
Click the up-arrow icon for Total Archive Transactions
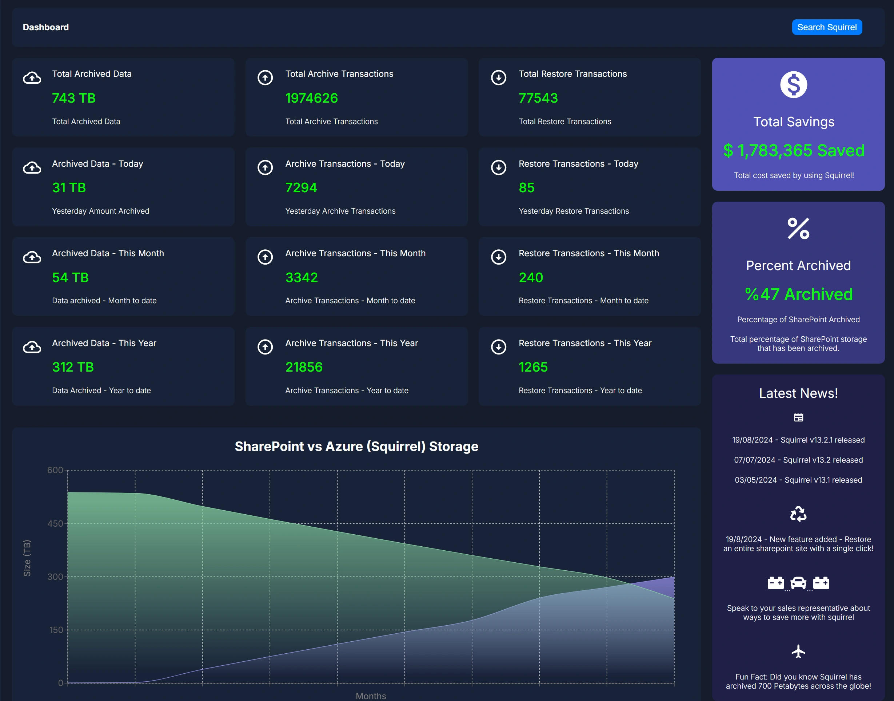click(x=265, y=78)
